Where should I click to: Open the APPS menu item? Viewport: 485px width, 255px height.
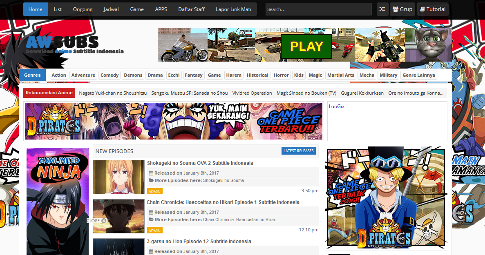pyautogui.click(x=161, y=9)
